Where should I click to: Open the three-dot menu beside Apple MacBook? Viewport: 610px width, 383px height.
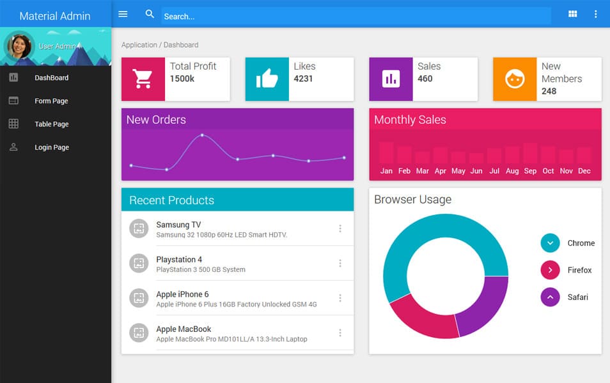coord(340,333)
